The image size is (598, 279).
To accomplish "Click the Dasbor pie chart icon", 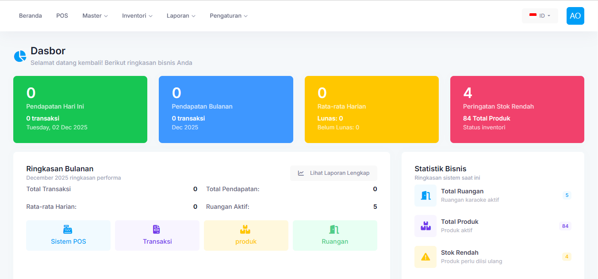I will pyautogui.click(x=20, y=56).
